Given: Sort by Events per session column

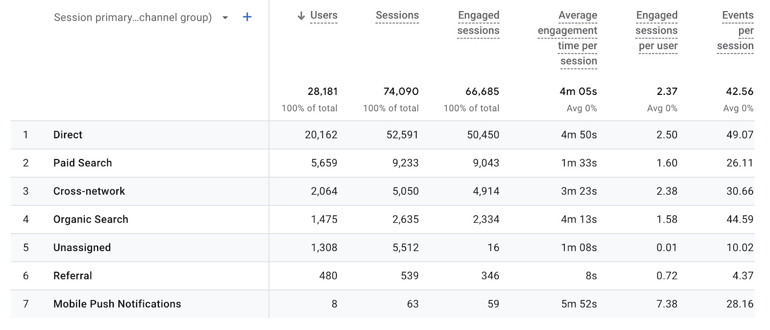Looking at the screenshot, I should pos(735,30).
